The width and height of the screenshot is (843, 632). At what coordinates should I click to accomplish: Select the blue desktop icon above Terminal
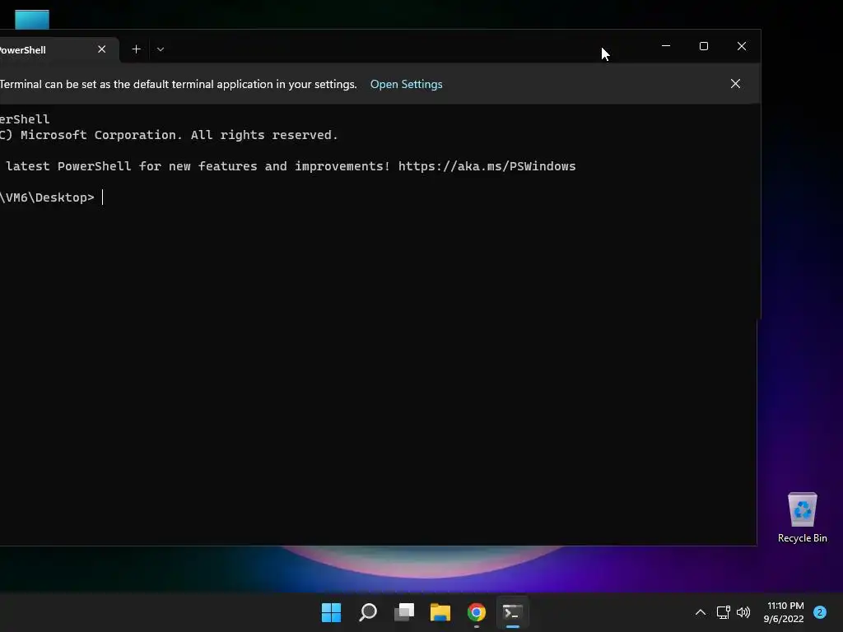click(x=32, y=20)
